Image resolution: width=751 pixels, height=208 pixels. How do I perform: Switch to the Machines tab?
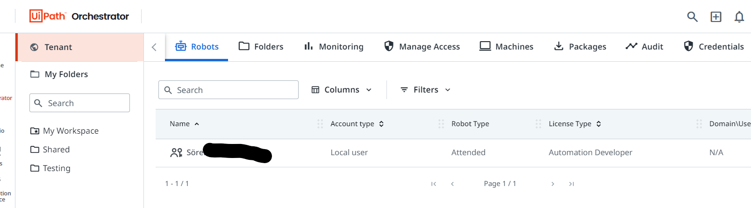click(x=506, y=47)
